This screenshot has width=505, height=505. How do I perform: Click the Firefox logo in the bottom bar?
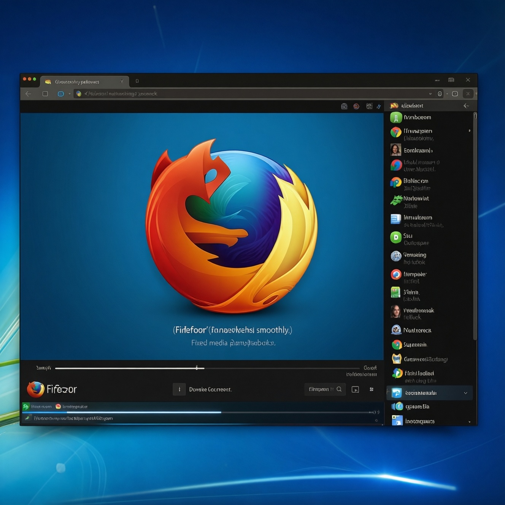[x=36, y=389]
